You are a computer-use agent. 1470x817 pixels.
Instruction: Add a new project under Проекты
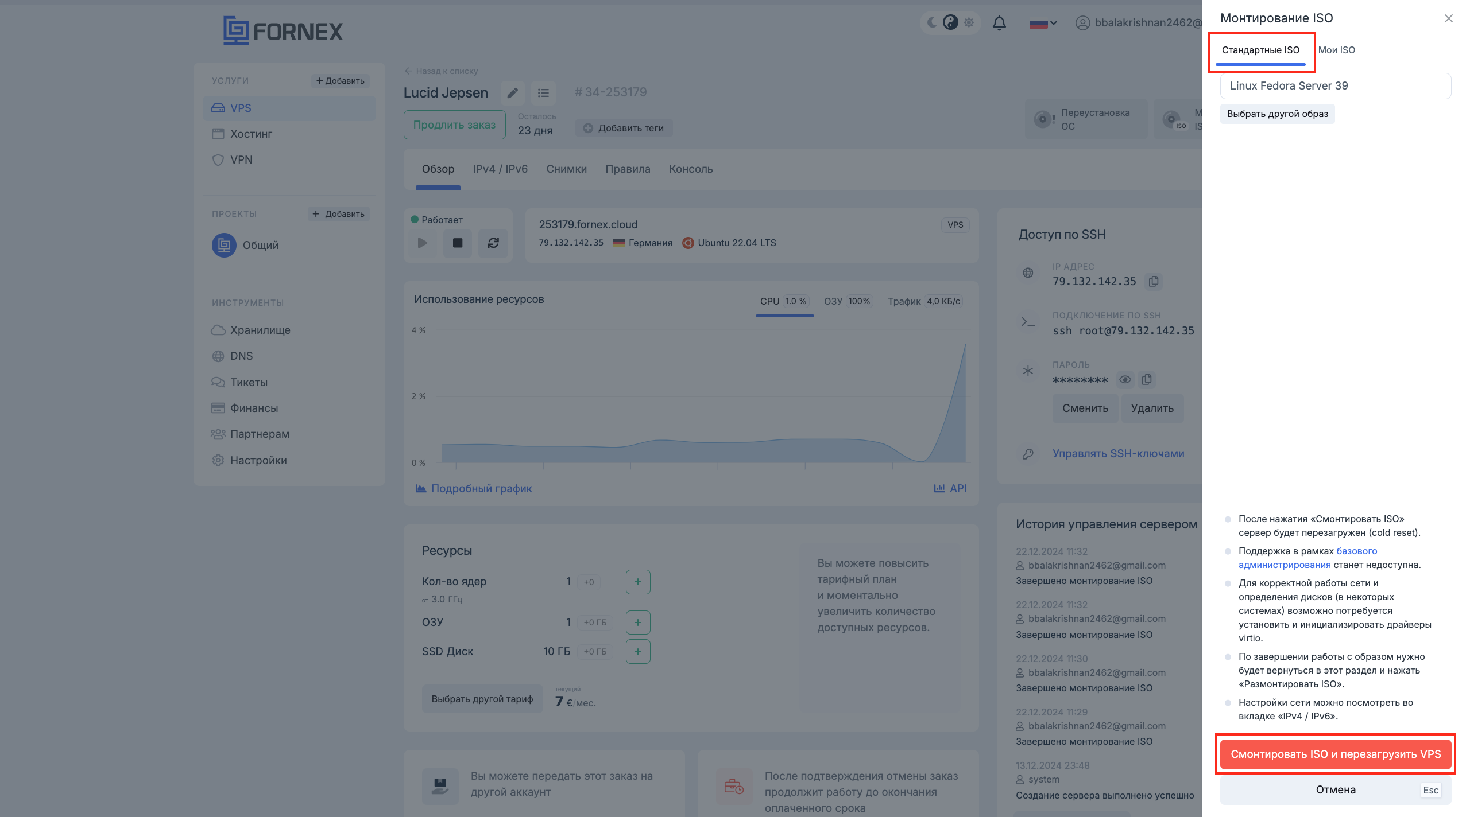coord(338,214)
